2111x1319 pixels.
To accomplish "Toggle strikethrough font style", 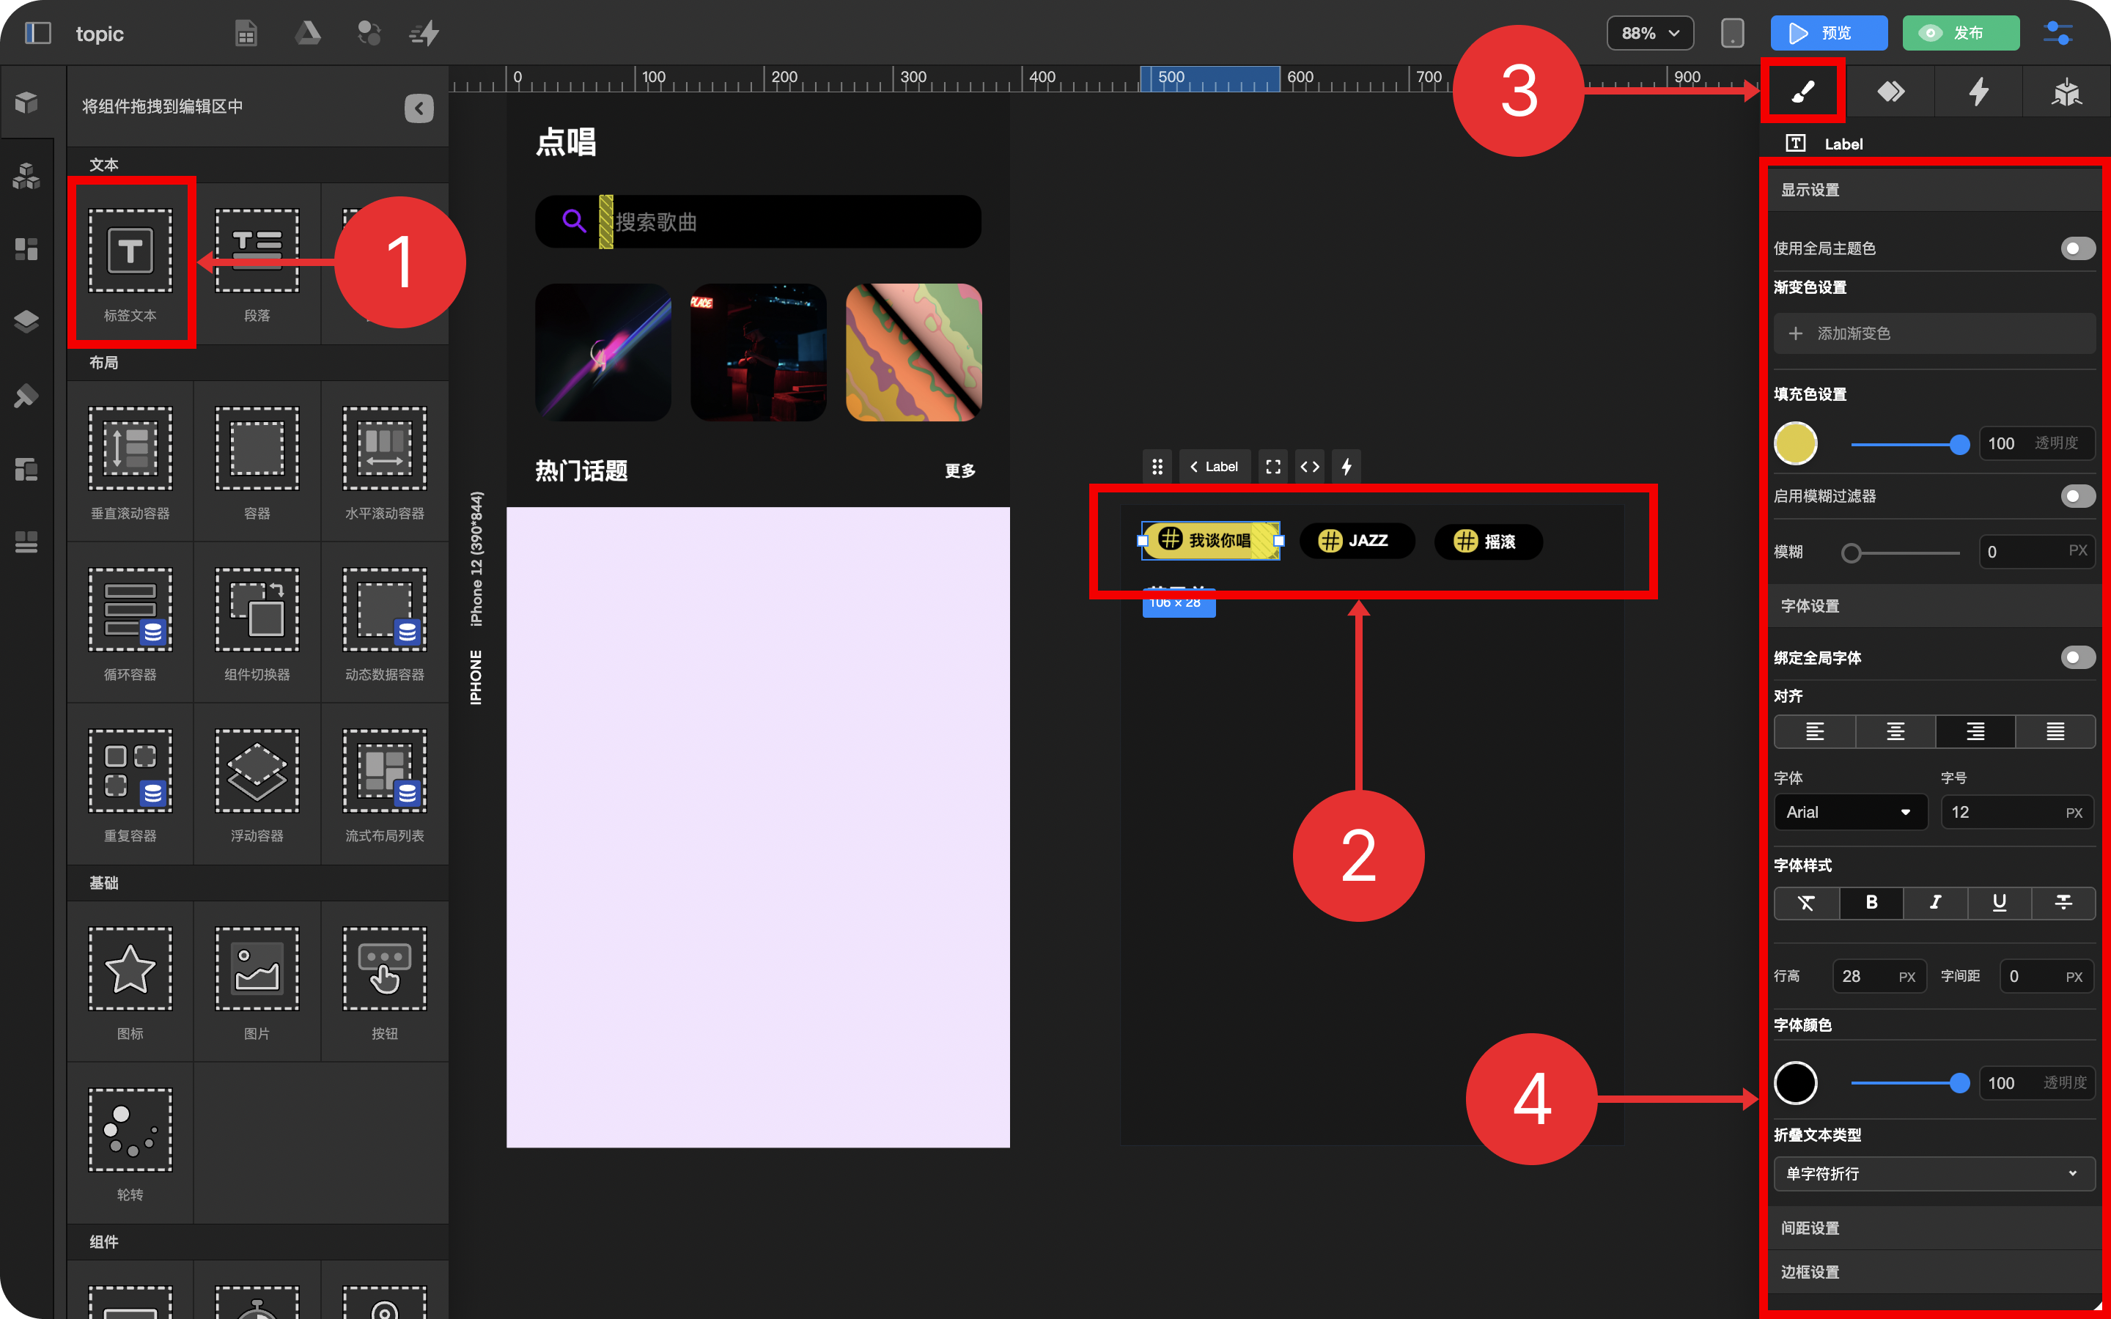I will pos(2063,902).
